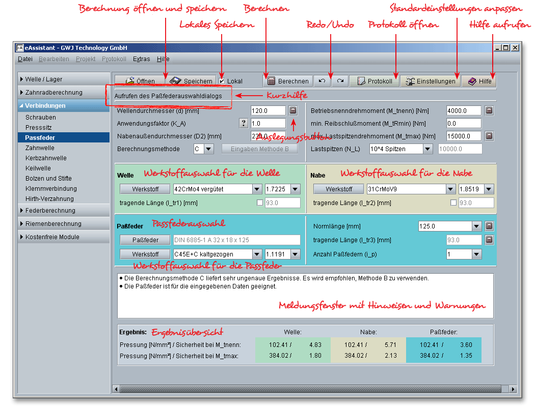535x406 pixels.
Task: Expand the Zahnradberechnung section in sidebar
Action: click(64, 93)
